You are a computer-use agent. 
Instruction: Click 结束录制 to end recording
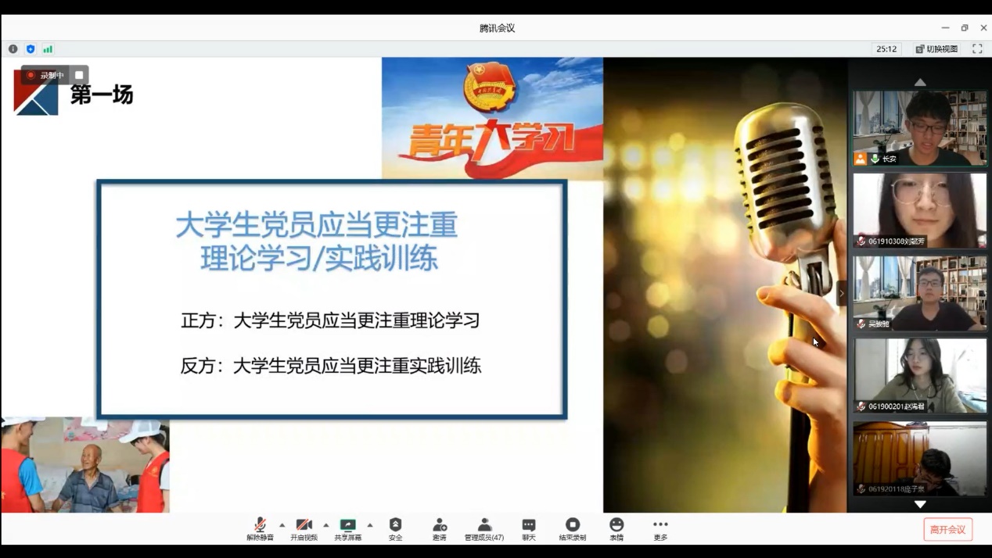[x=573, y=528]
